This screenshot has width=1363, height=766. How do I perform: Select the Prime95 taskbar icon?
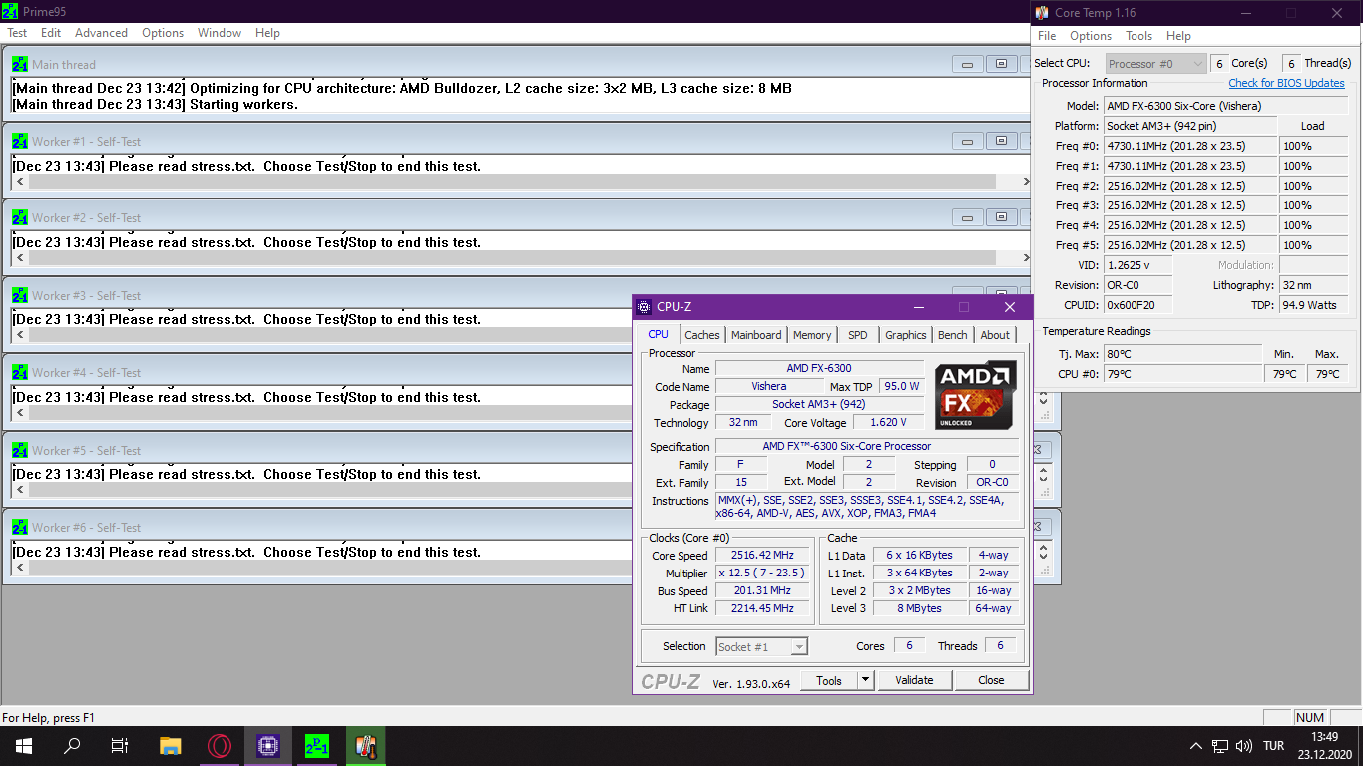[316, 745]
